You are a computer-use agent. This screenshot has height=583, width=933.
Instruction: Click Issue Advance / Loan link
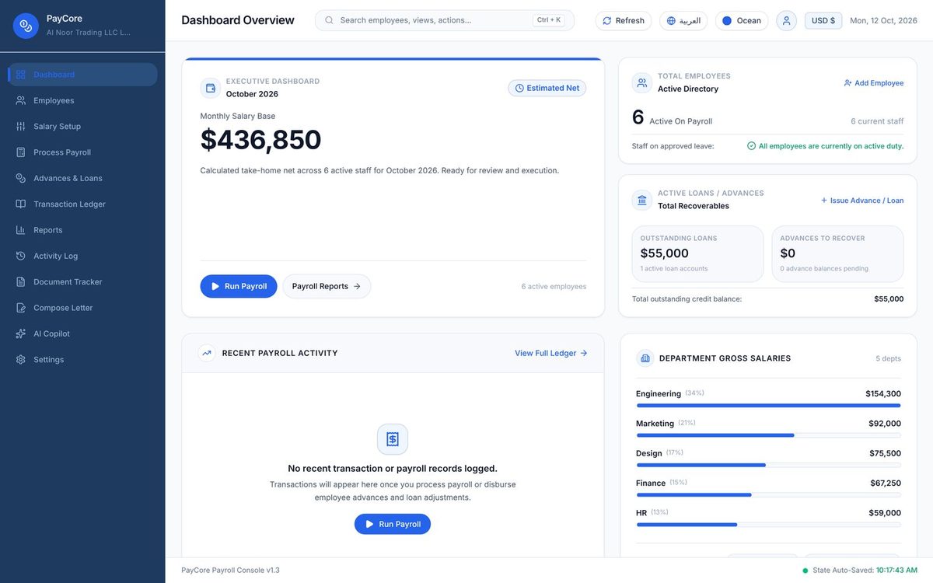pos(862,201)
